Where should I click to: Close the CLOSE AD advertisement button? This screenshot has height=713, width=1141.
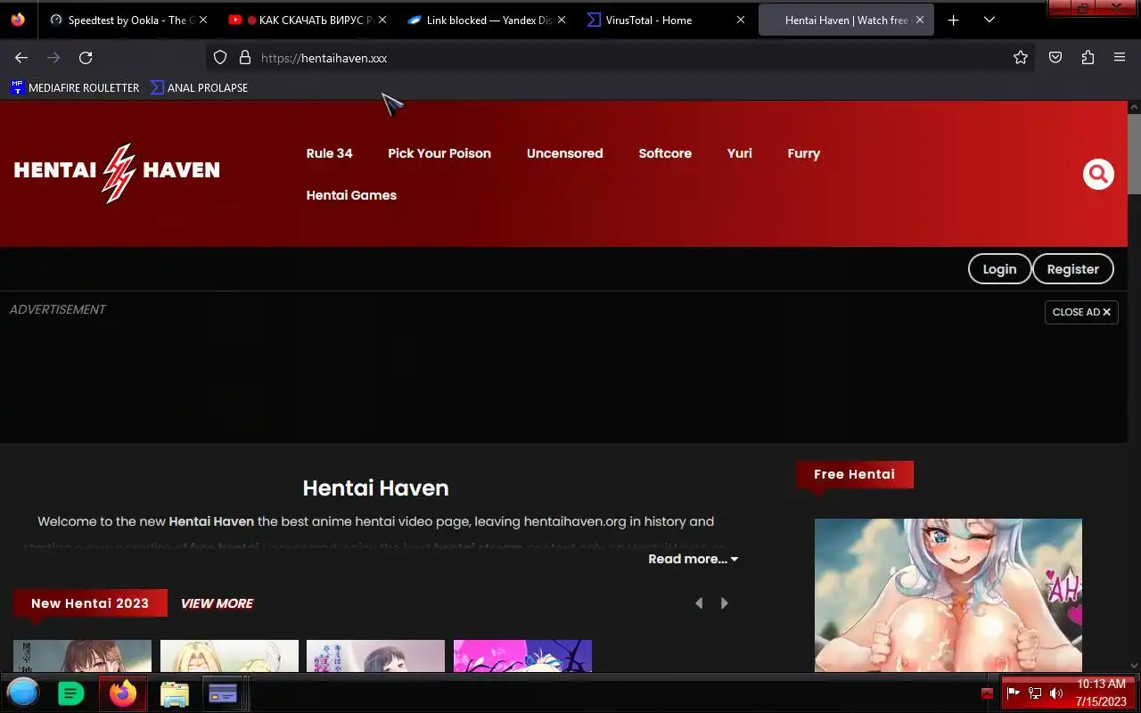(x=1081, y=312)
